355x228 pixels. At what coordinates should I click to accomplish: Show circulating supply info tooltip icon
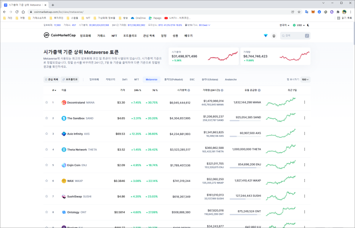point(259,90)
